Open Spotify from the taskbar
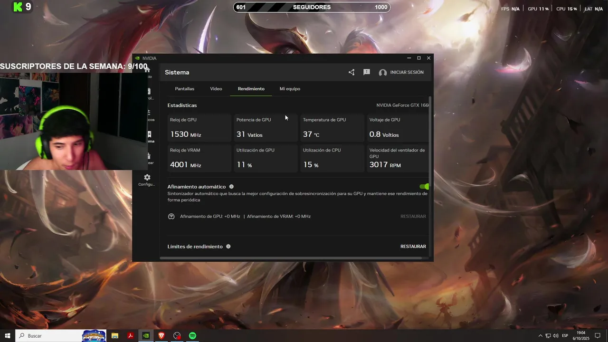Screen dimensions: 608x342 pyautogui.click(x=192, y=336)
